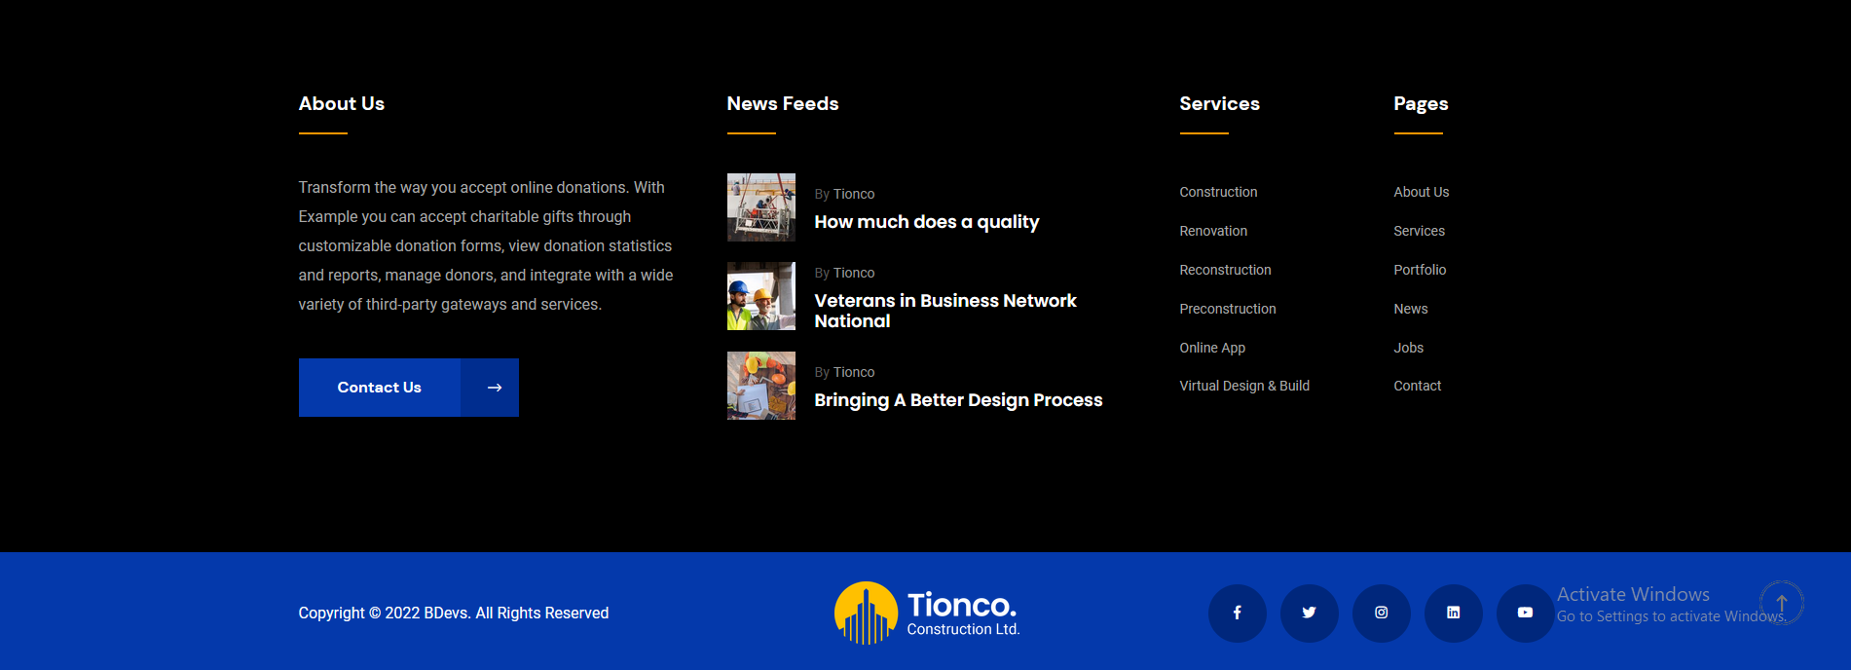Viewport: 1851px width, 670px height.
Task: Click thumbnail for Veterans in Business Network post
Action: pyautogui.click(x=761, y=296)
